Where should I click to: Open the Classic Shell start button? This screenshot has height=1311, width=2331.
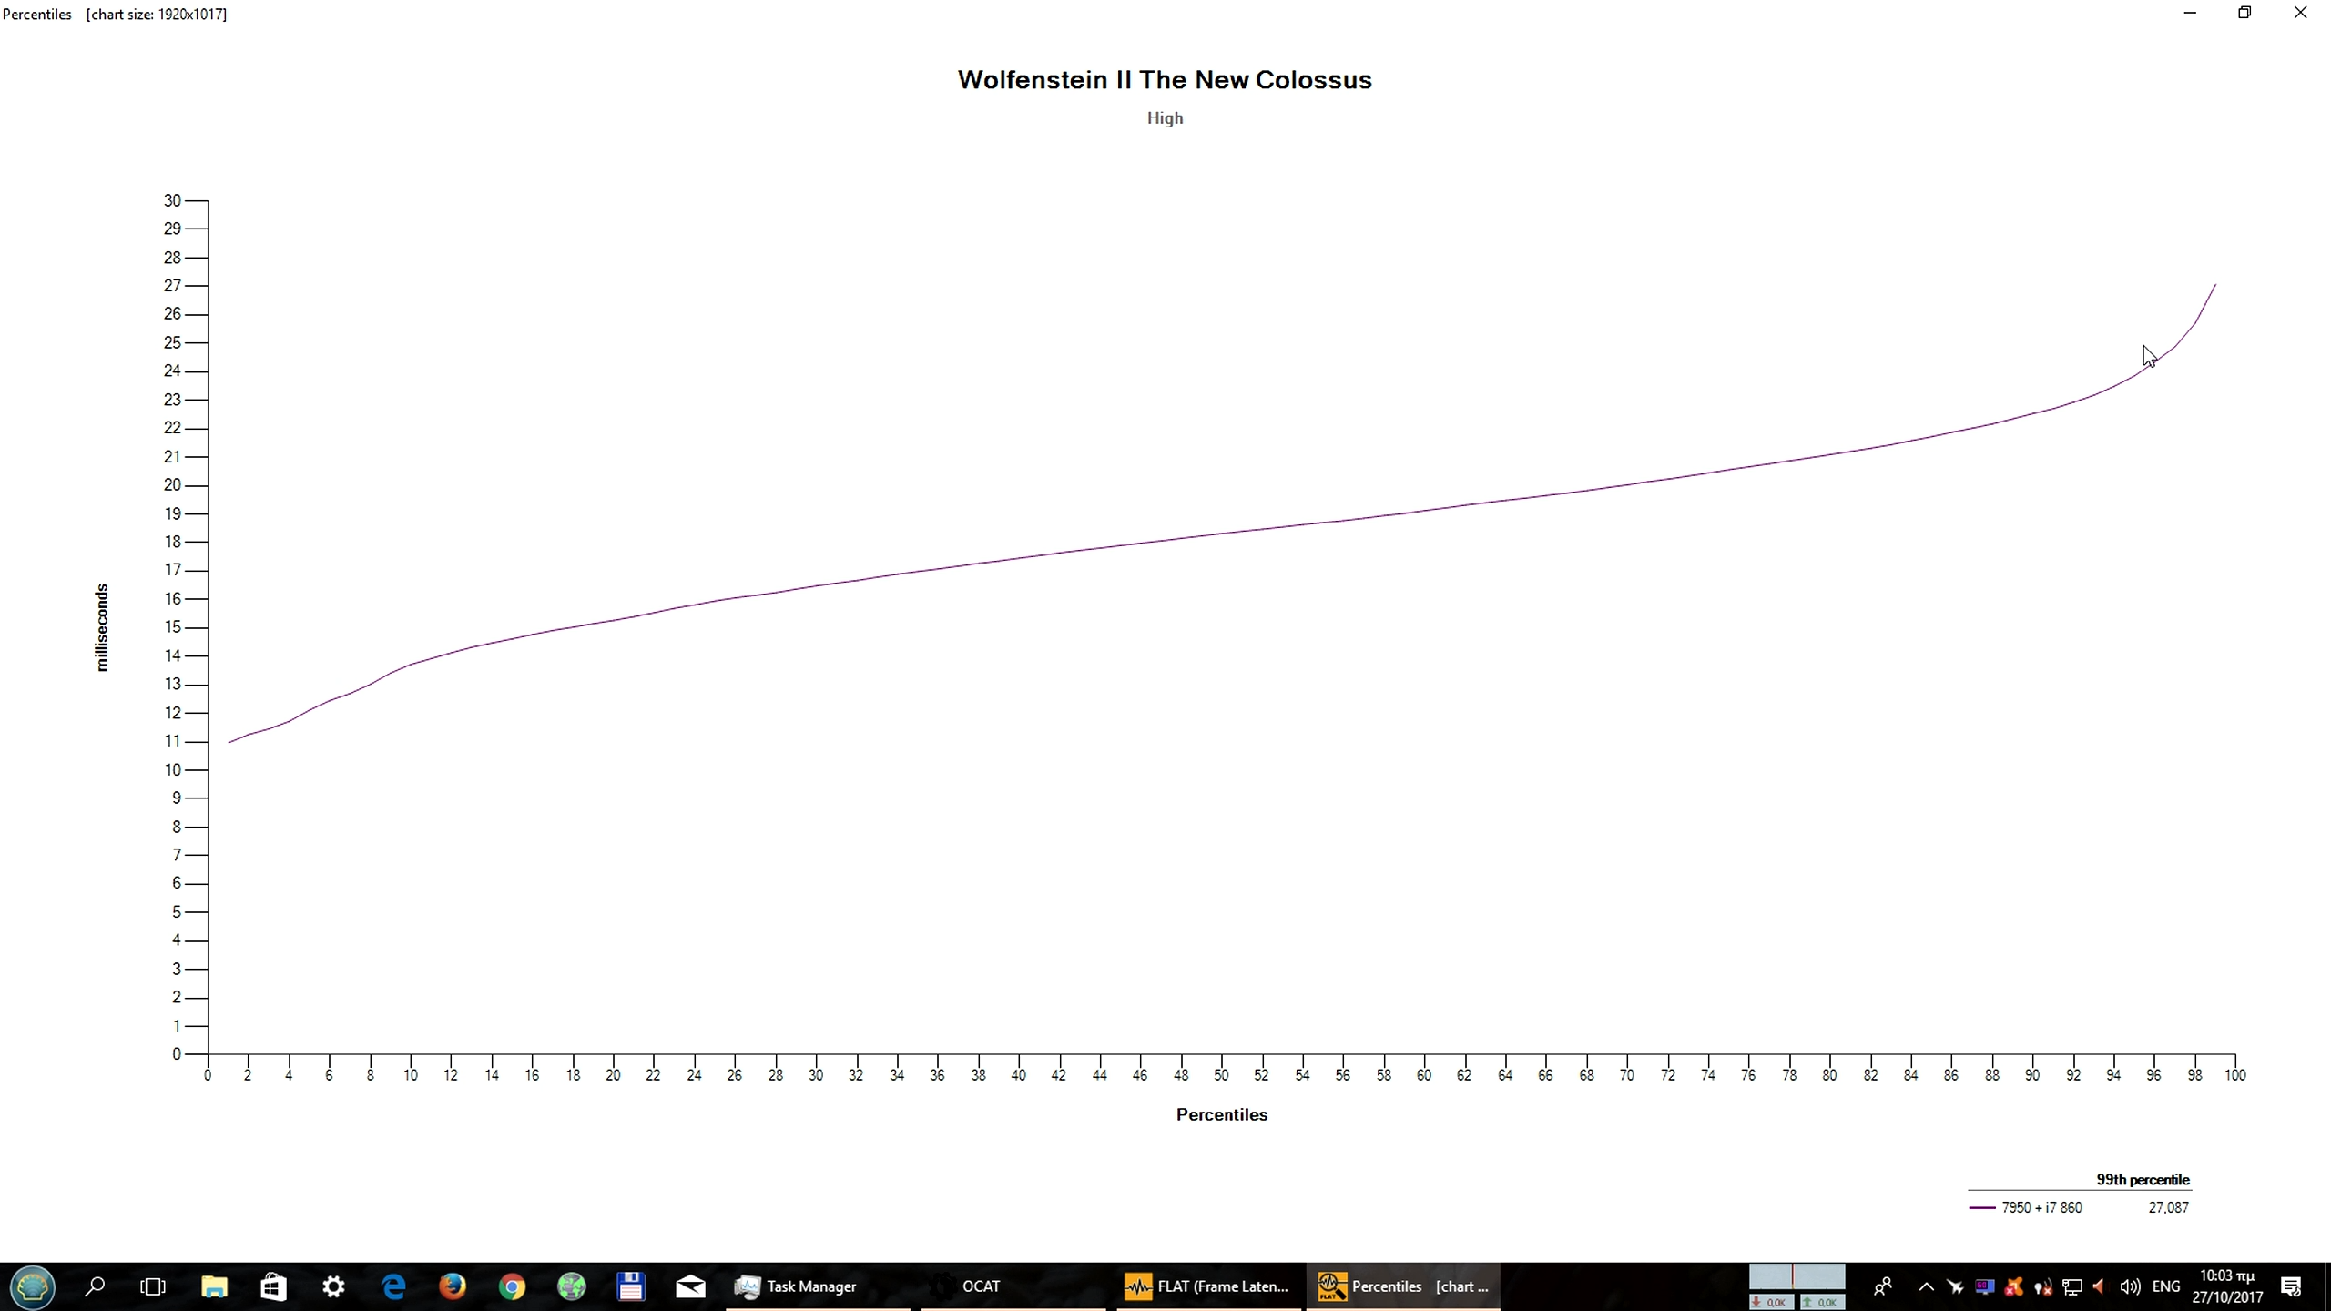coord(33,1286)
